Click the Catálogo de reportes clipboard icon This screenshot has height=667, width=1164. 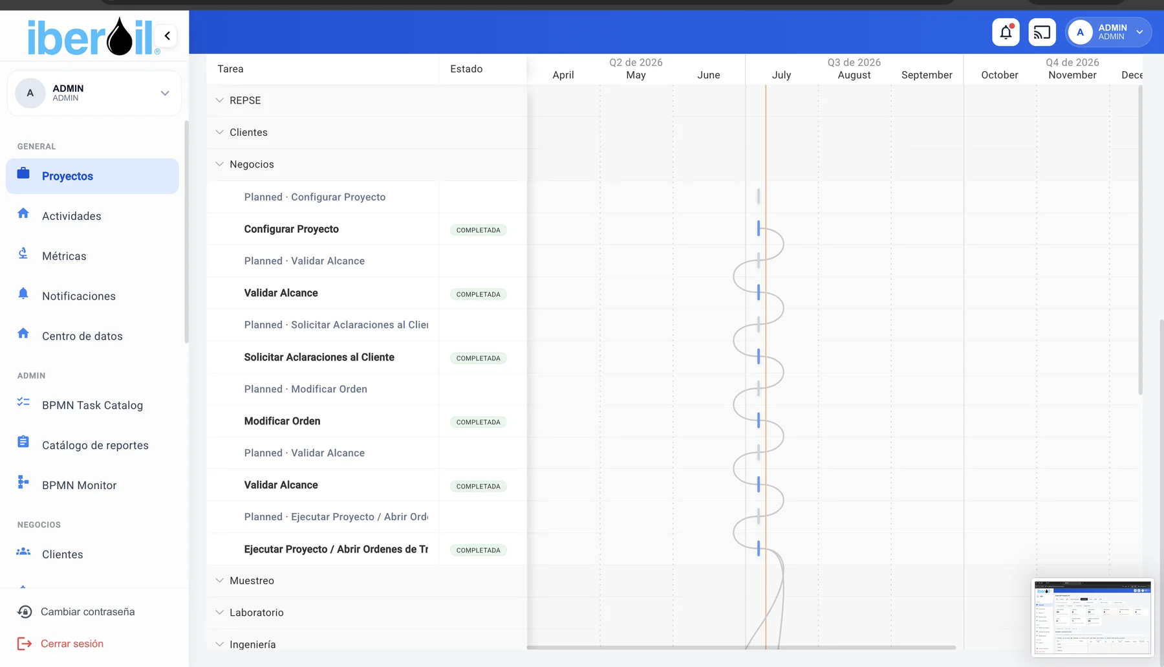pyautogui.click(x=23, y=443)
